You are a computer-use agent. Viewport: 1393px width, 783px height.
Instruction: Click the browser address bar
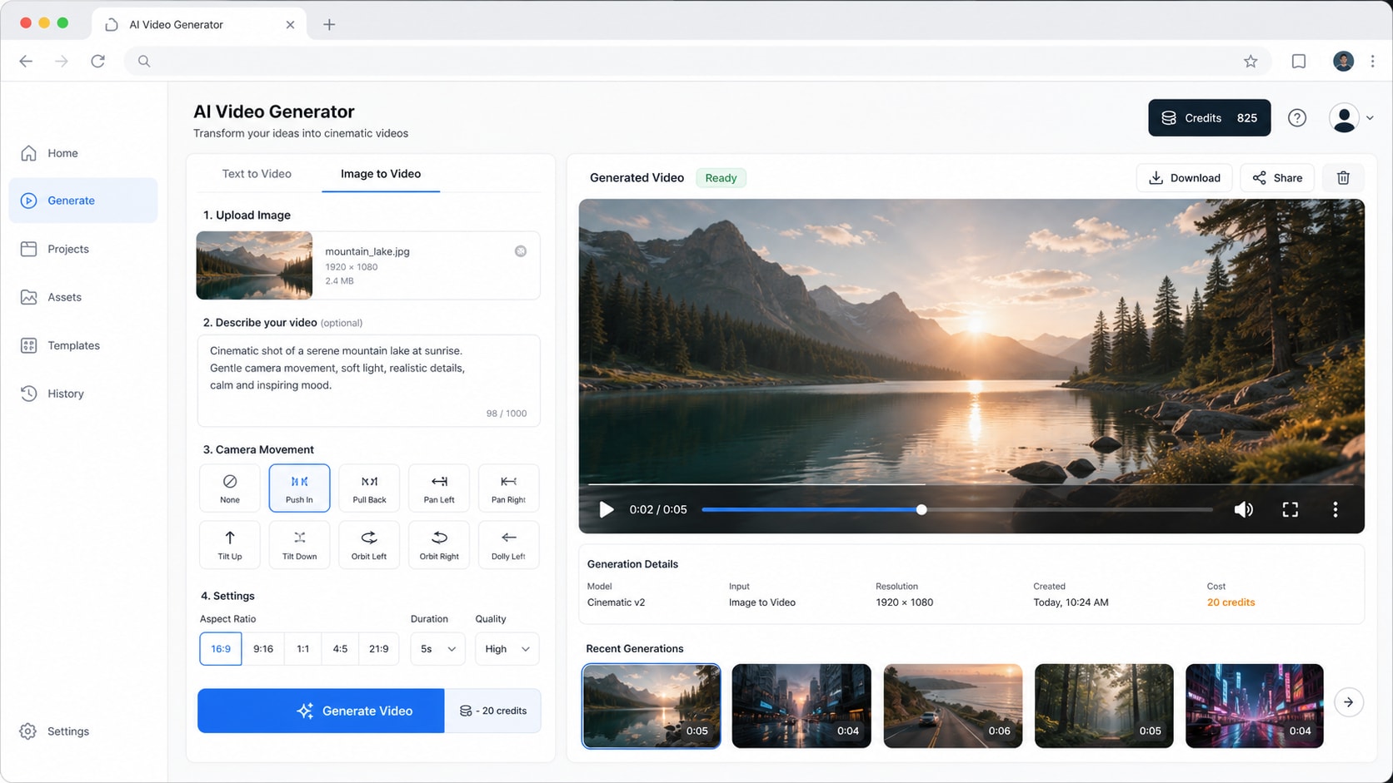click(x=697, y=61)
